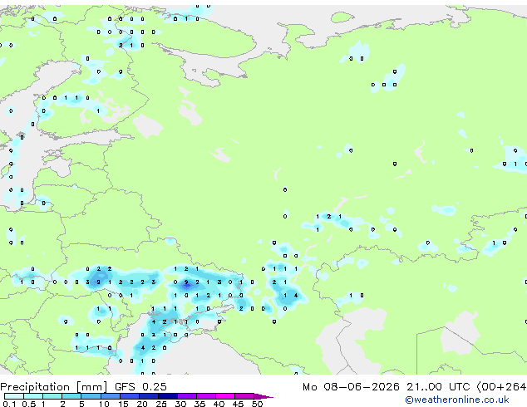Select the legend swatch between 2 and 5
The image size is (527, 407).
[x=71, y=396]
